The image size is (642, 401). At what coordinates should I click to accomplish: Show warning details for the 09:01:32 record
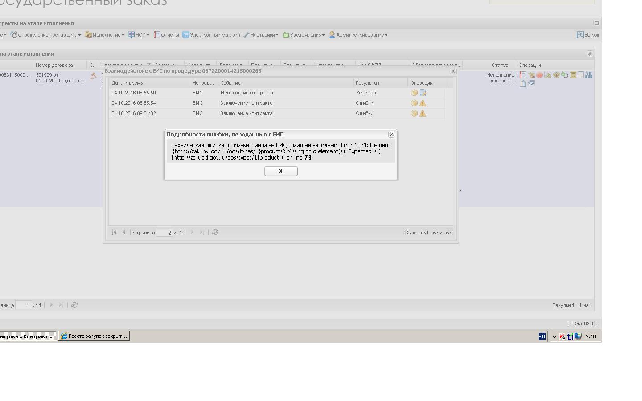423,114
